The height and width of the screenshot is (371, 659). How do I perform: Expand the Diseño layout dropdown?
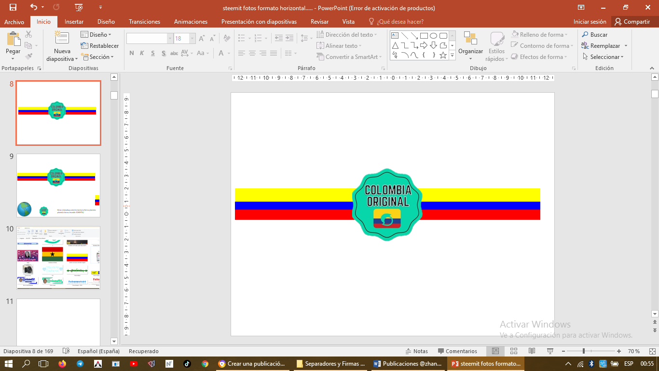point(96,35)
